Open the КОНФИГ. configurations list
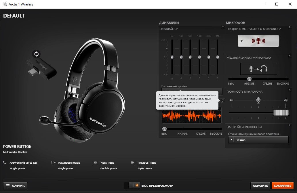The height and width of the screenshot is (193, 297). (15, 186)
